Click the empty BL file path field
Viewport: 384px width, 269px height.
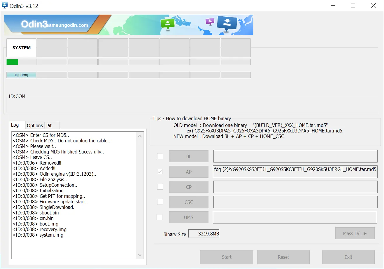(295, 156)
